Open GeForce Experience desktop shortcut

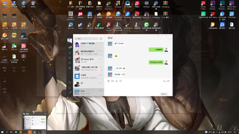(109, 5)
